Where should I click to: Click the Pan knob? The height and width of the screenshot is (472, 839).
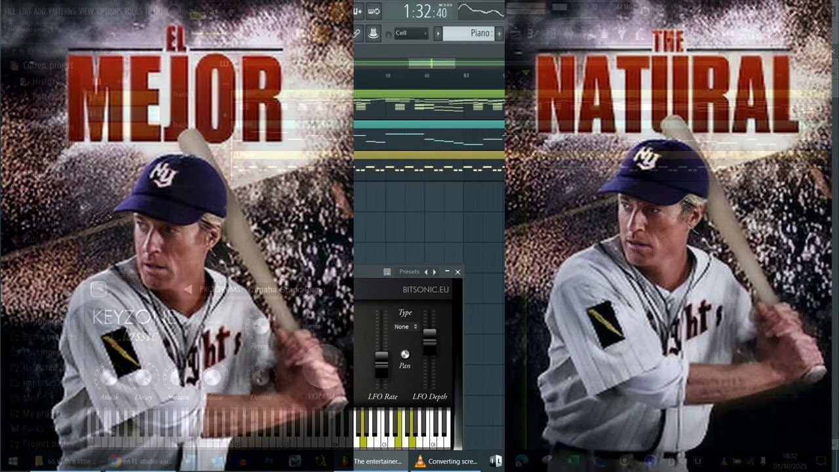(x=405, y=354)
